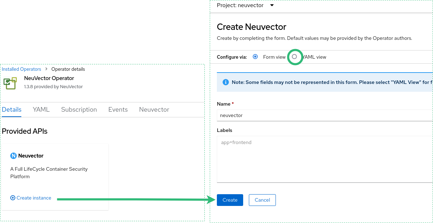Select the YAML view radio button
This screenshot has width=433, height=223.
tap(294, 57)
